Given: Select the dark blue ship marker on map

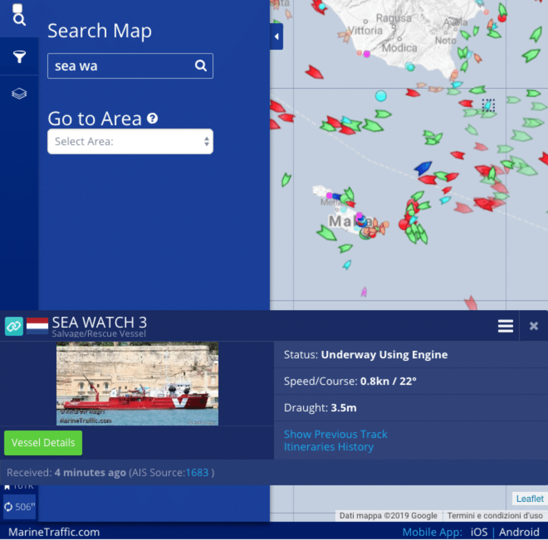Looking at the screenshot, I should pyautogui.click(x=423, y=168).
